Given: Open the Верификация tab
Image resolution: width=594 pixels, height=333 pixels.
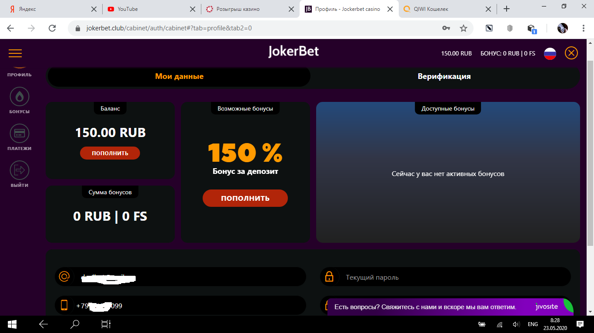Looking at the screenshot, I should (444, 76).
